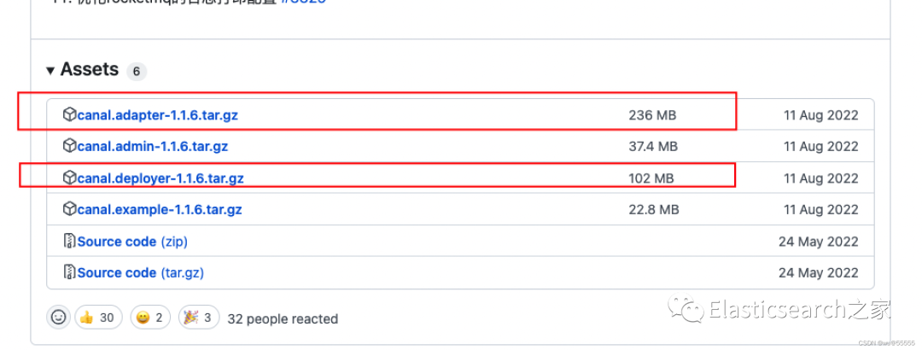
Task: Toggle the thumbs up reaction with 30
Action: click(98, 318)
